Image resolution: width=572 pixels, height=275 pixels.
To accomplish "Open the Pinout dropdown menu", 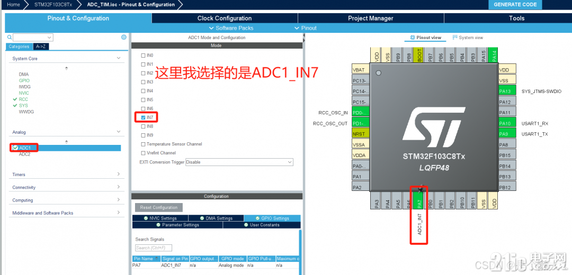I will point(306,28).
